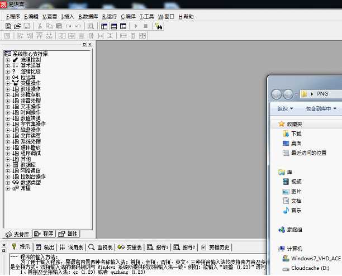Expand the 变量操作 tree node
Image resolution: width=342 pixels, height=276 pixels.
[7, 83]
